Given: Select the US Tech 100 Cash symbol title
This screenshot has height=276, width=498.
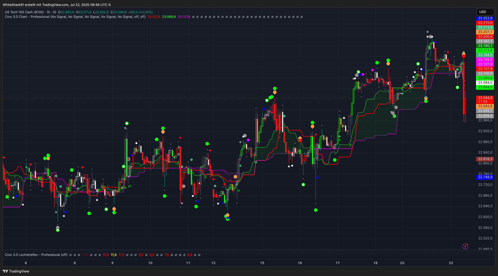Looking at the screenshot, I should tap(24, 12).
